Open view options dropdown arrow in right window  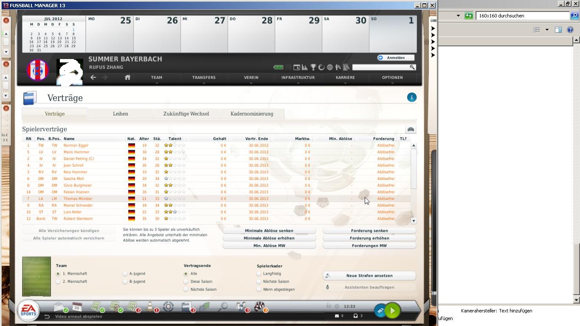[x=547, y=30]
